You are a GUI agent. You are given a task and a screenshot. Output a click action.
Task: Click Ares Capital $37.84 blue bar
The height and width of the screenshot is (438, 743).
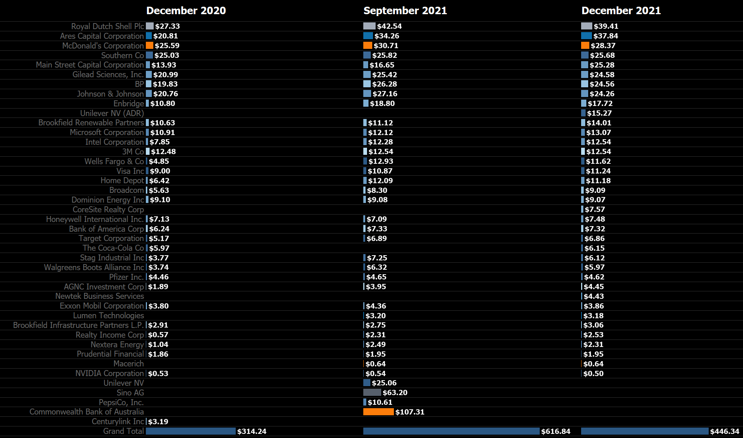point(586,36)
